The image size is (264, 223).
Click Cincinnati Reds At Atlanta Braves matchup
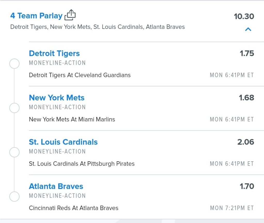click(x=73, y=208)
